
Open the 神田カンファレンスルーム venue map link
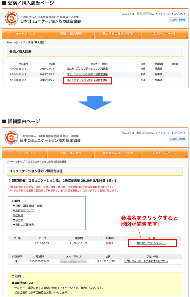coord(151,243)
